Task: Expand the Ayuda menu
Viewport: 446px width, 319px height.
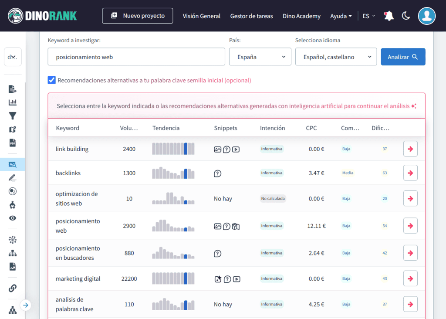Action: coord(341,16)
